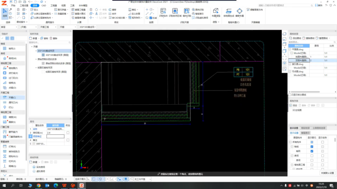The height and width of the screenshot is (189, 337).
Task: Select 通风口(A) vent in navigation
Action: point(13,102)
